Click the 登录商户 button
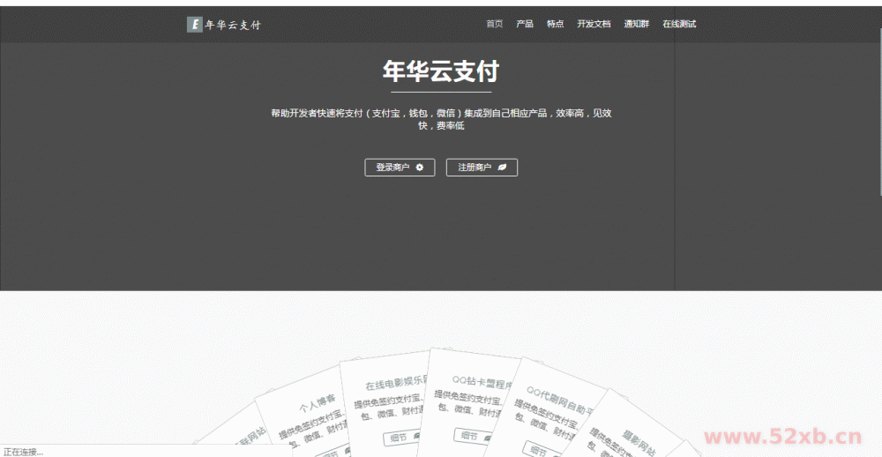Image resolution: width=882 pixels, height=457 pixels. [400, 167]
